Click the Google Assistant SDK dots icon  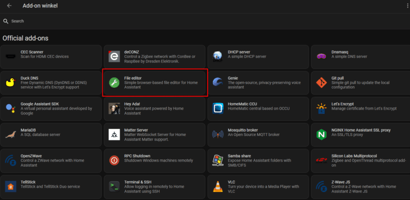pos(11,108)
